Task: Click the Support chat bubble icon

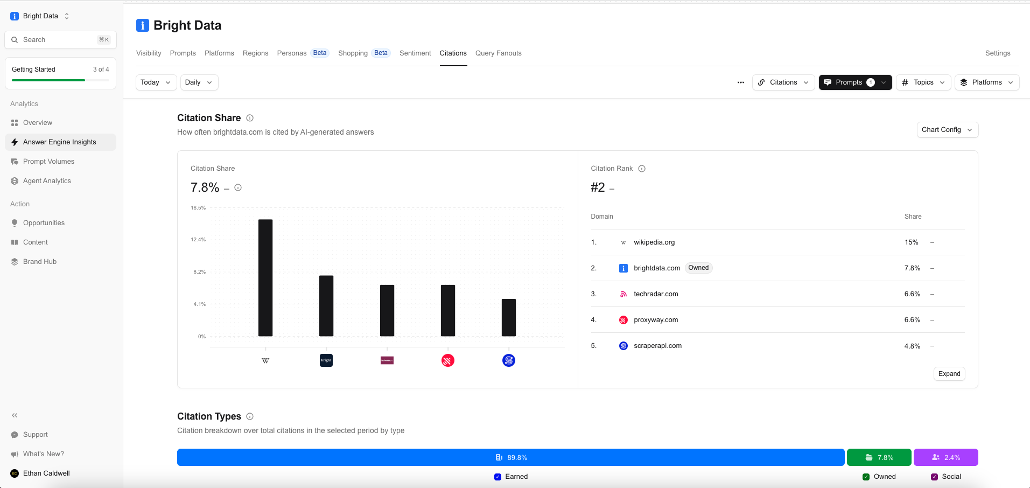Action: pyautogui.click(x=15, y=435)
